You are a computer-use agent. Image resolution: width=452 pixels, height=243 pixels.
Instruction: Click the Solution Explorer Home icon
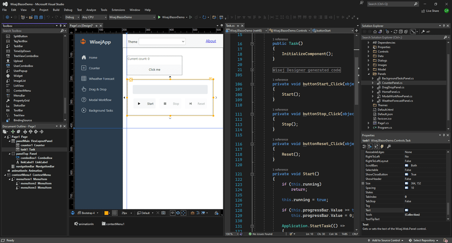click(x=375, y=31)
